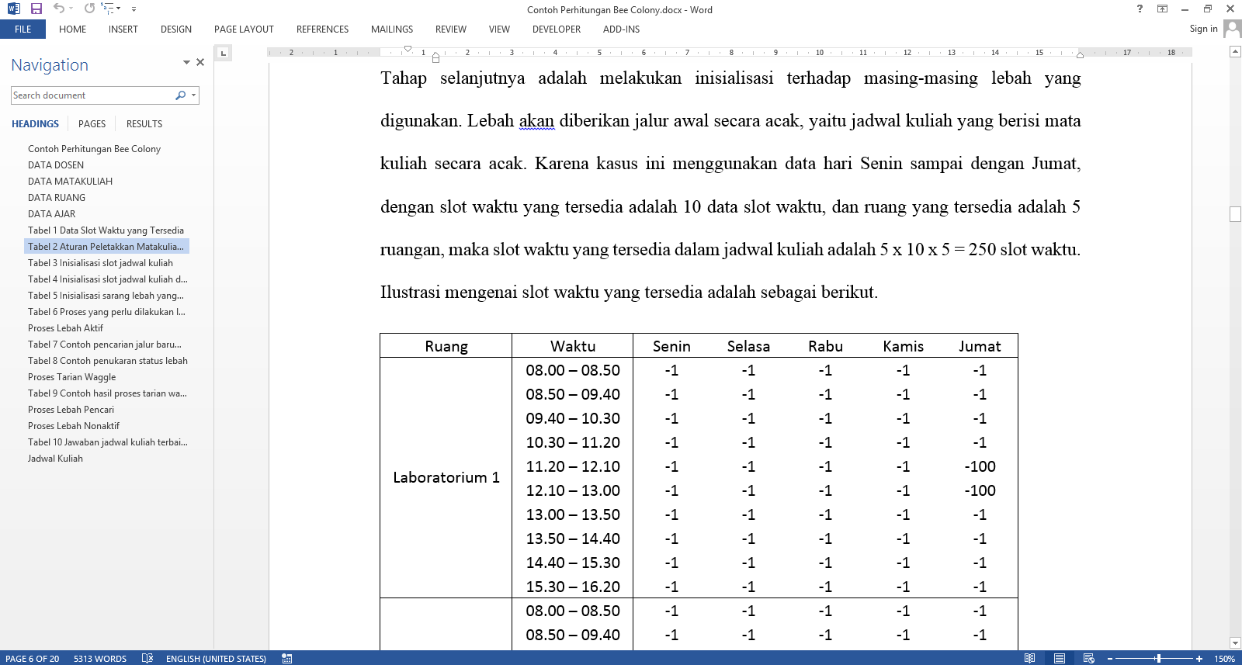Click the macro recording icon in status bar
The height and width of the screenshot is (665, 1242).
(x=287, y=659)
